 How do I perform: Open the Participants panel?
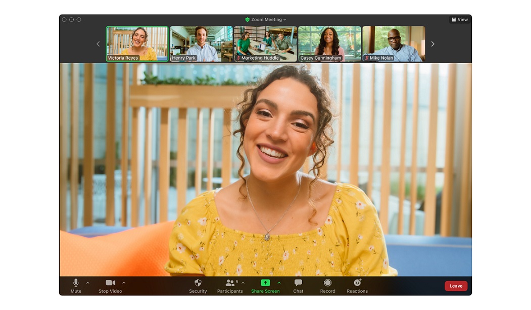(229, 286)
